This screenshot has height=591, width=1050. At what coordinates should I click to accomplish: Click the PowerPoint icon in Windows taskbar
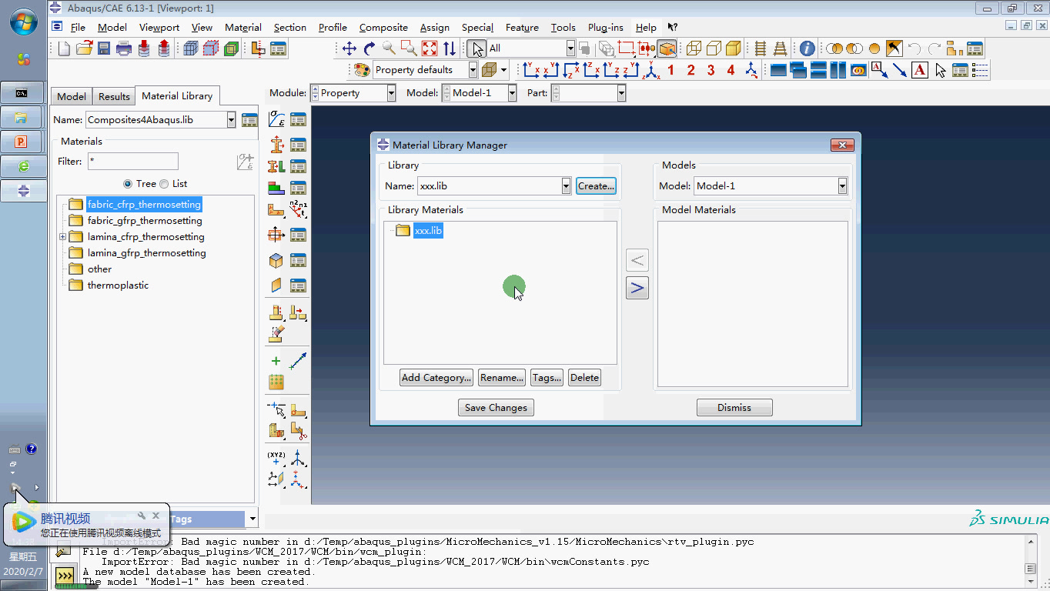pyautogui.click(x=22, y=142)
